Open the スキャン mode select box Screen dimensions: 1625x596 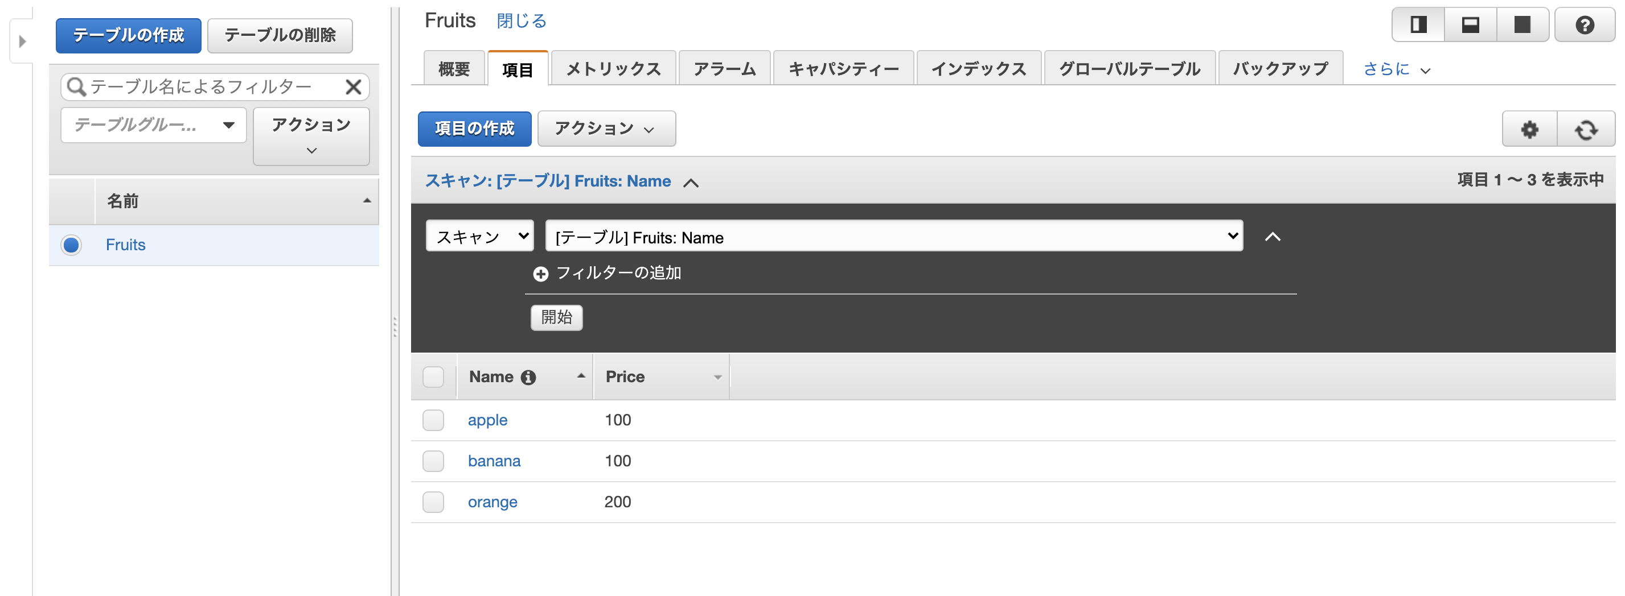click(479, 236)
